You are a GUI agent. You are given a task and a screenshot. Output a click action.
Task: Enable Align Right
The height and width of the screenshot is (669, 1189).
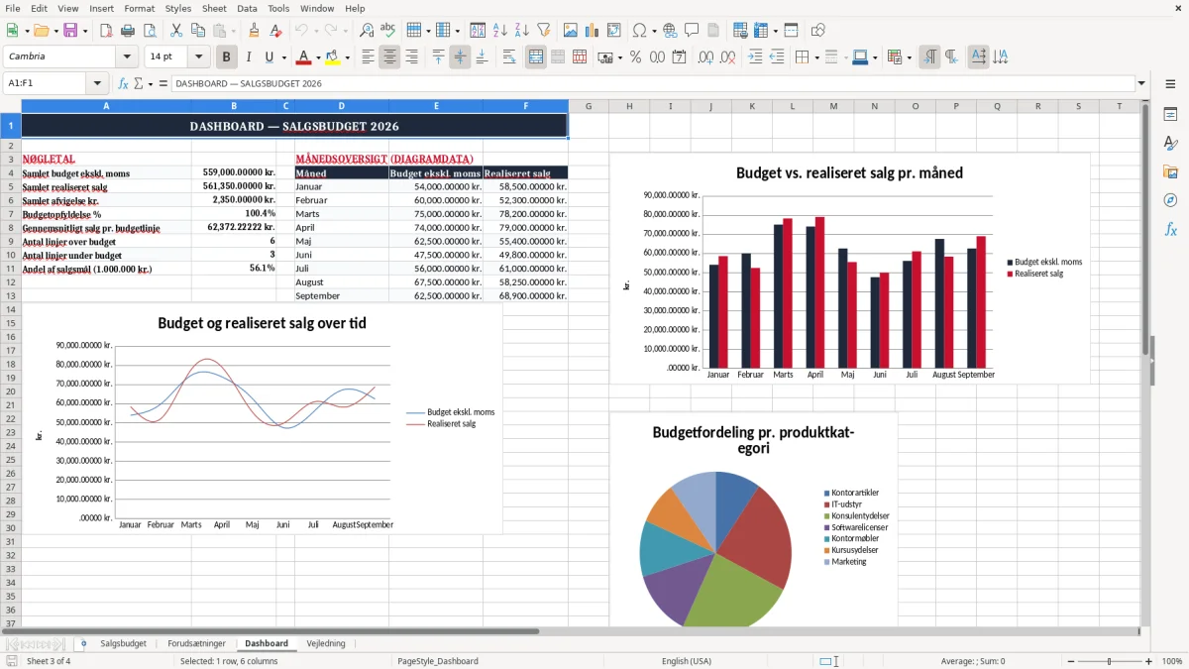pos(411,57)
